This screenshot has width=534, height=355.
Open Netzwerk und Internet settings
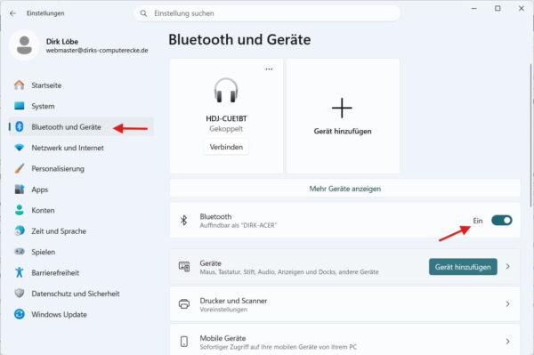click(81, 148)
